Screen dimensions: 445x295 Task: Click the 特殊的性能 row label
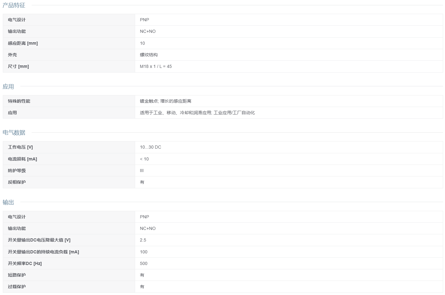pyautogui.click(x=19, y=101)
